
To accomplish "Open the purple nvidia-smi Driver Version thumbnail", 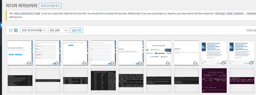I will tap(214, 81).
